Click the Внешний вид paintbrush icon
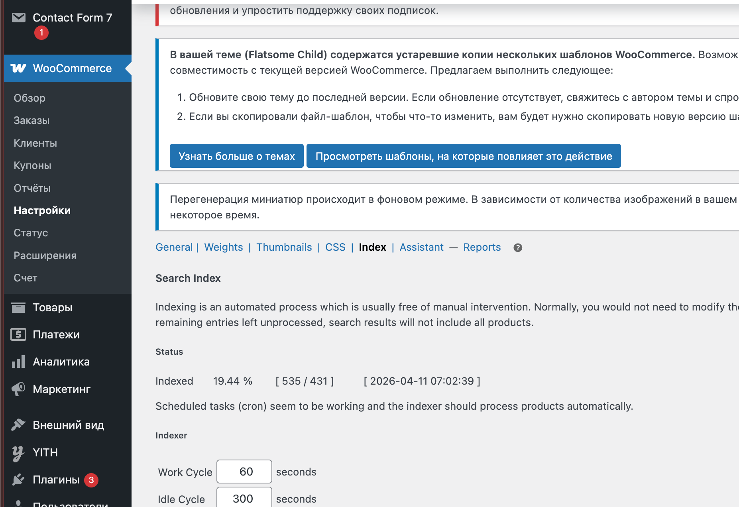739x507 pixels. 18,425
